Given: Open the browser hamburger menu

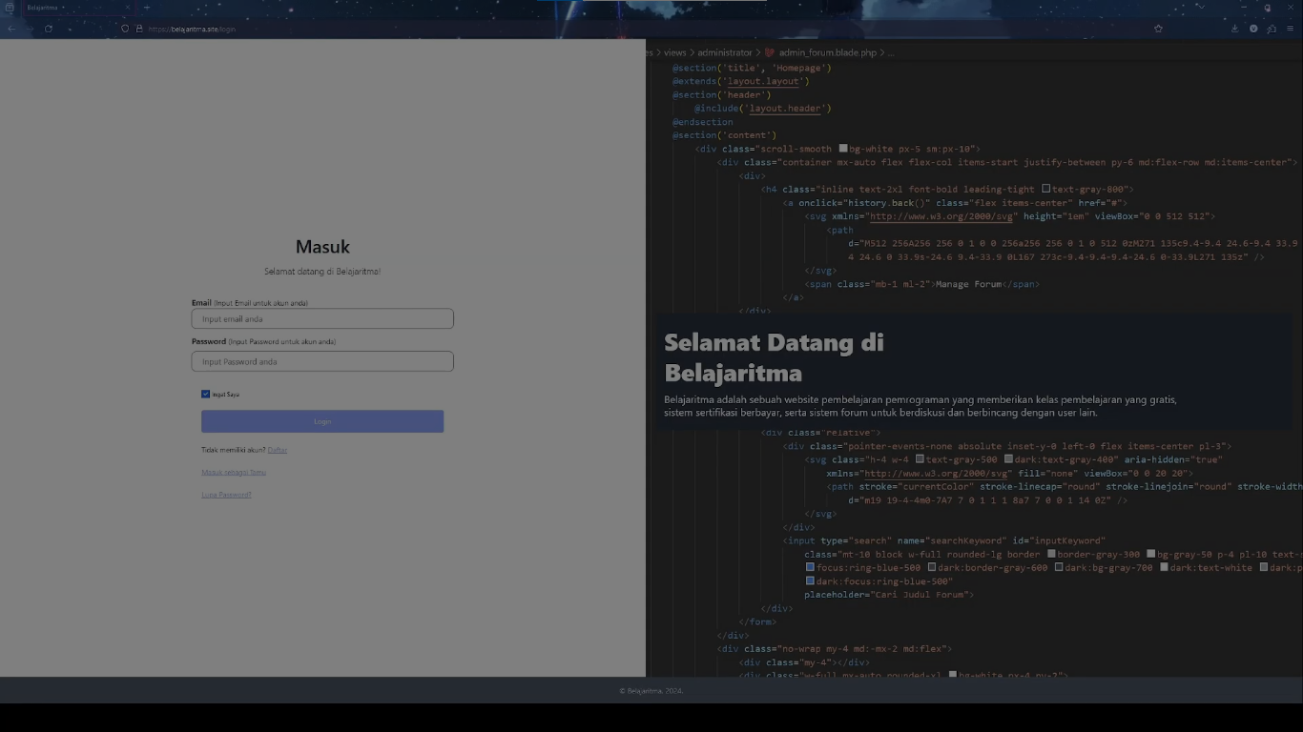Looking at the screenshot, I should pos(1290,29).
